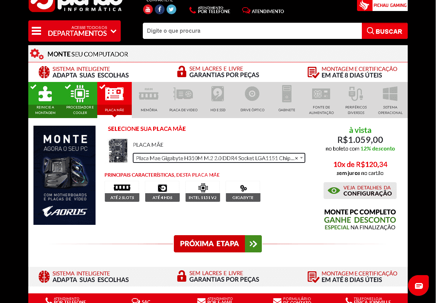Click Selecione Sua Placa Mãe heading

tap(147, 129)
